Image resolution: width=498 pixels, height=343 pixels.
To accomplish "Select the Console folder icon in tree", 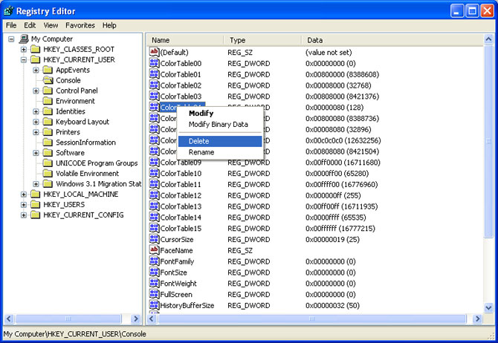I will point(48,80).
